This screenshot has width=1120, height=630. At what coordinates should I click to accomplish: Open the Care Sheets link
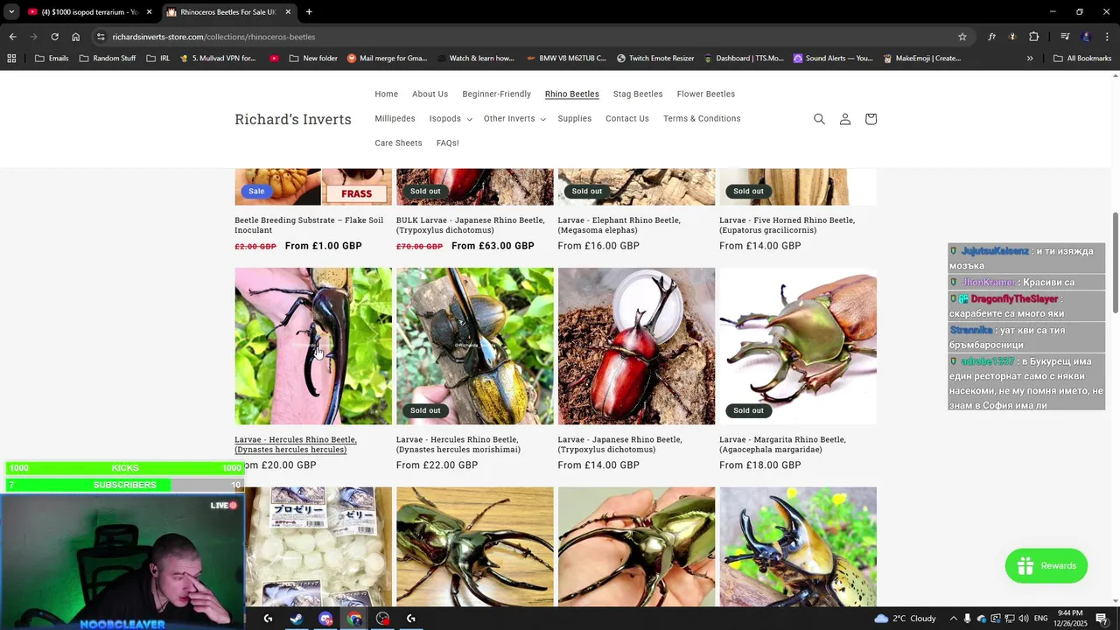click(398, 143)
